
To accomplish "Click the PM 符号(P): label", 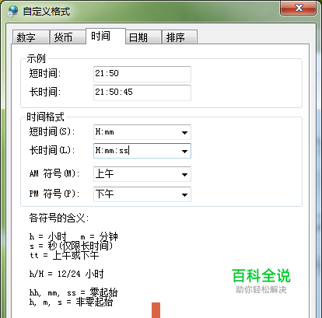I will (x=54, y=194).
